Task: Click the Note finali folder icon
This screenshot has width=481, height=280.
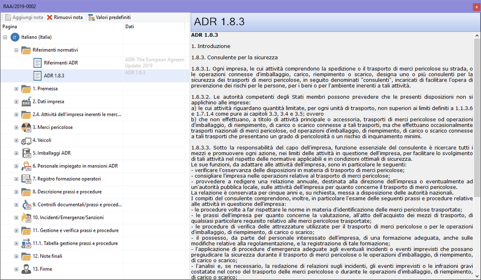Action: click(x=26, y=256)
